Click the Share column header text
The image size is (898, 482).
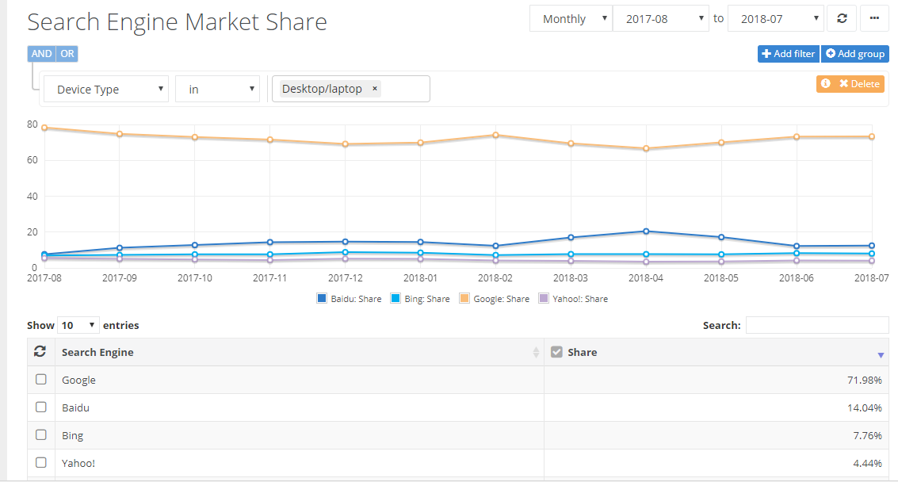click(x=582, y=352)
